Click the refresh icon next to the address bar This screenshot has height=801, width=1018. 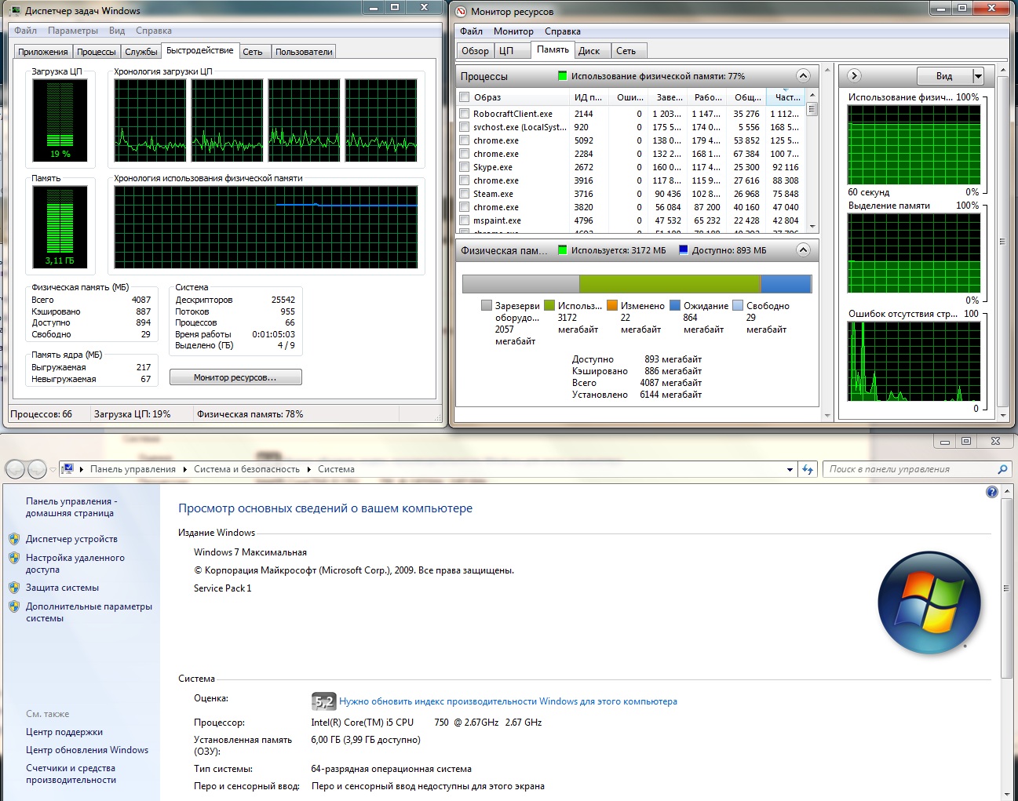tap(808, 469)
